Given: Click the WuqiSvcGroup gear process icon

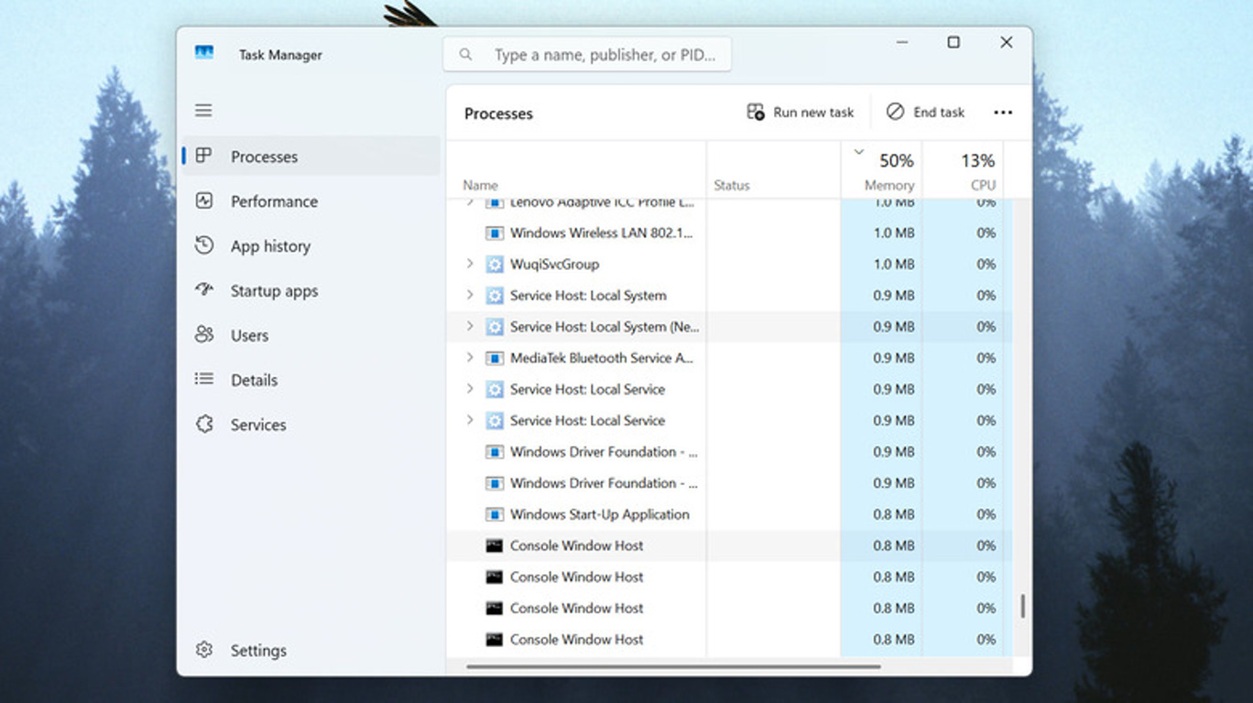Looking at the screenshot, I should coord(495,265).
